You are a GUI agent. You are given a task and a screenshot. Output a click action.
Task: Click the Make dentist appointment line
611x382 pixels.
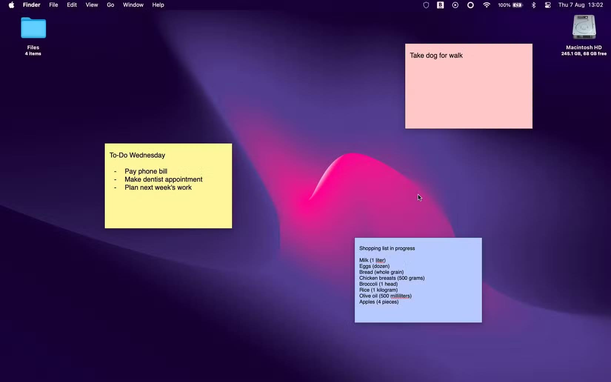point(163,179)
